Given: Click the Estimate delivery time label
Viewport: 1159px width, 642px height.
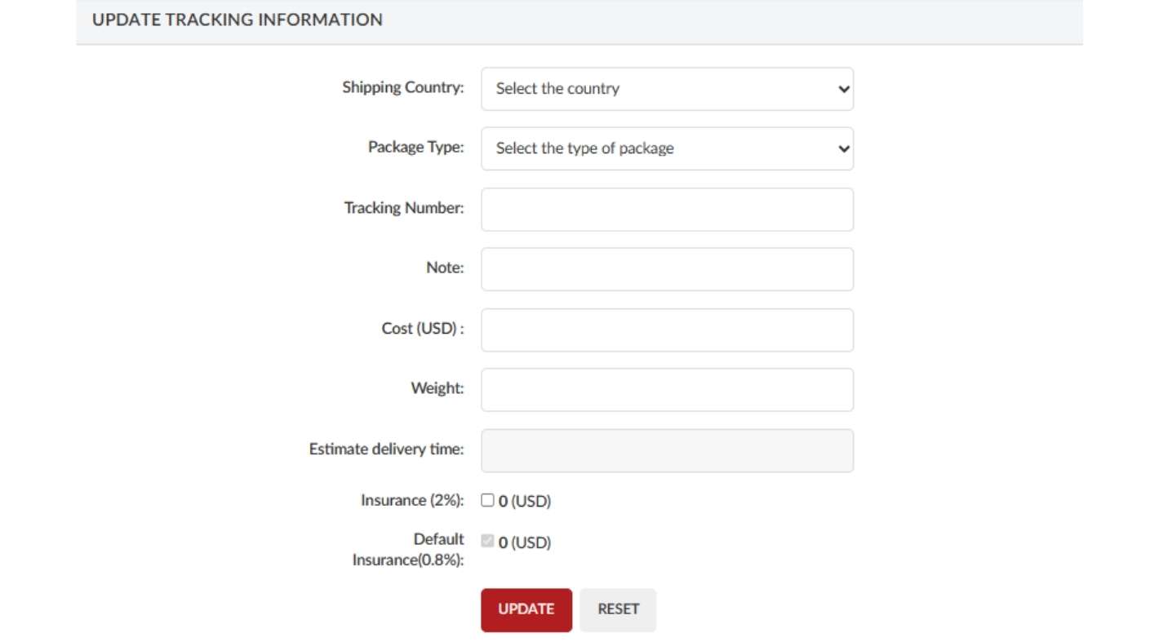Looking at the screenshot, I should point(386,449).
